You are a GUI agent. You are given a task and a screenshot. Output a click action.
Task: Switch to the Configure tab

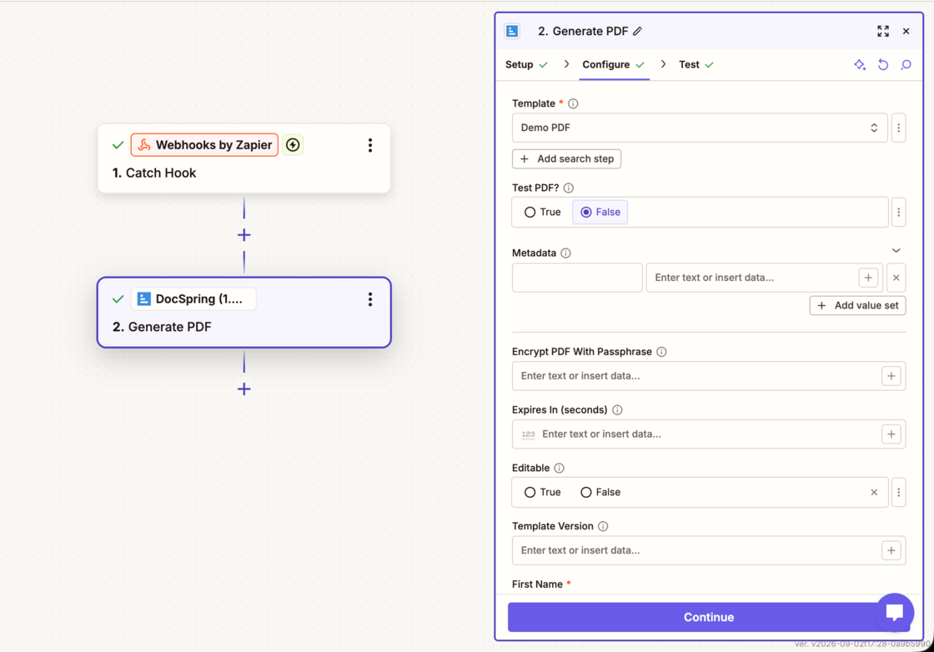[x=614, y=64]
